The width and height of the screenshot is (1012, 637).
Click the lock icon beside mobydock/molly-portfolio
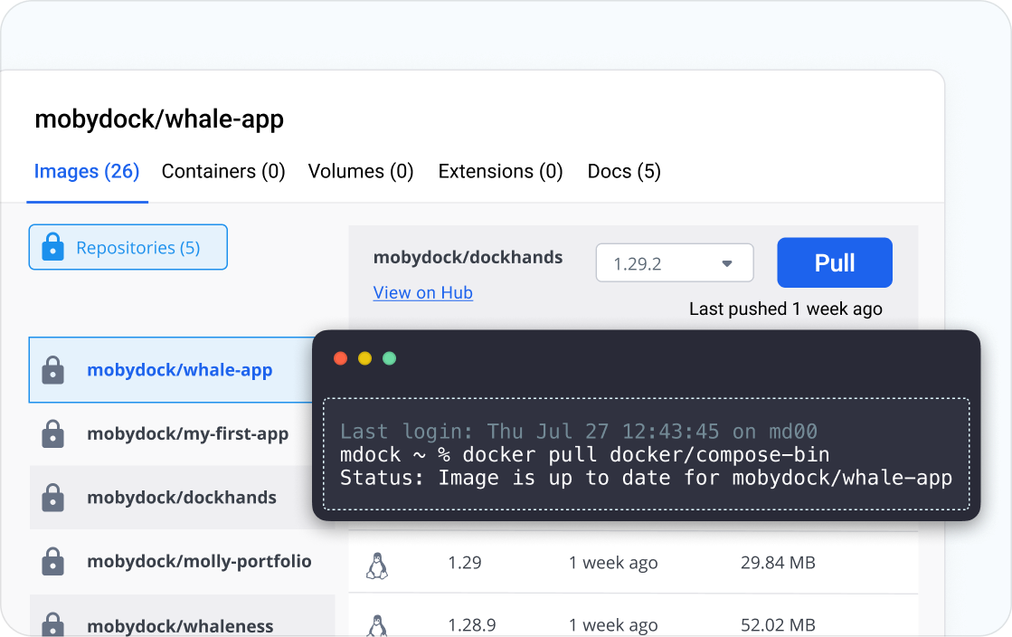(53, 562)
